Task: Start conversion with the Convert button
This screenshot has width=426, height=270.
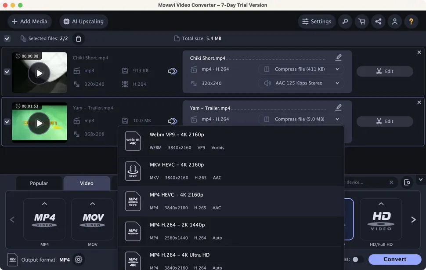Action: point(394,259)
